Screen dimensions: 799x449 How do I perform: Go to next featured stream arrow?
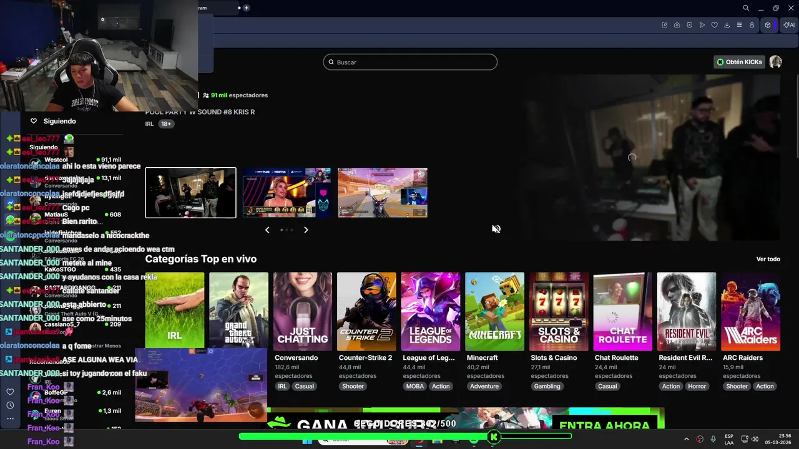pyautogui.click(x=306, y=229)
